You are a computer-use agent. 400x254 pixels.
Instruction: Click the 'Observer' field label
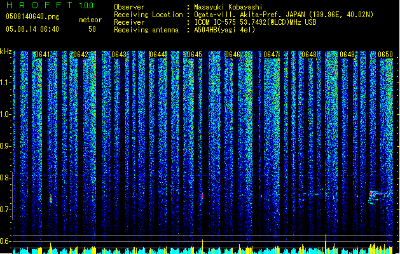[x=129, y=7]
